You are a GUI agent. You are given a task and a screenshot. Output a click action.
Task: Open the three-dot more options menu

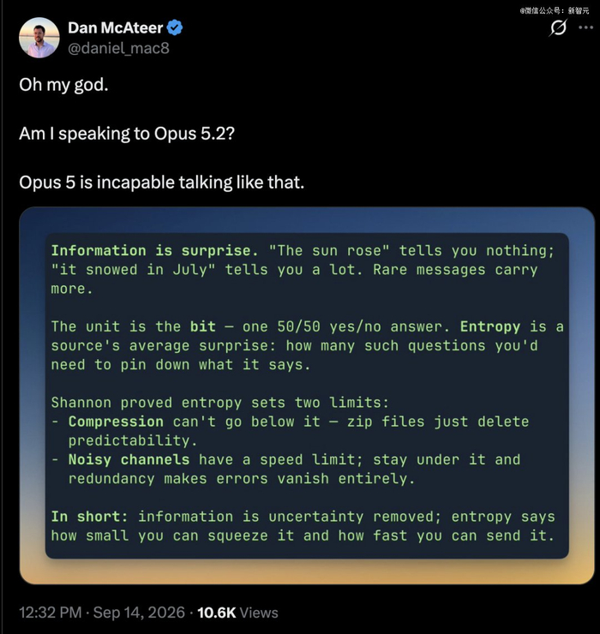585,27
